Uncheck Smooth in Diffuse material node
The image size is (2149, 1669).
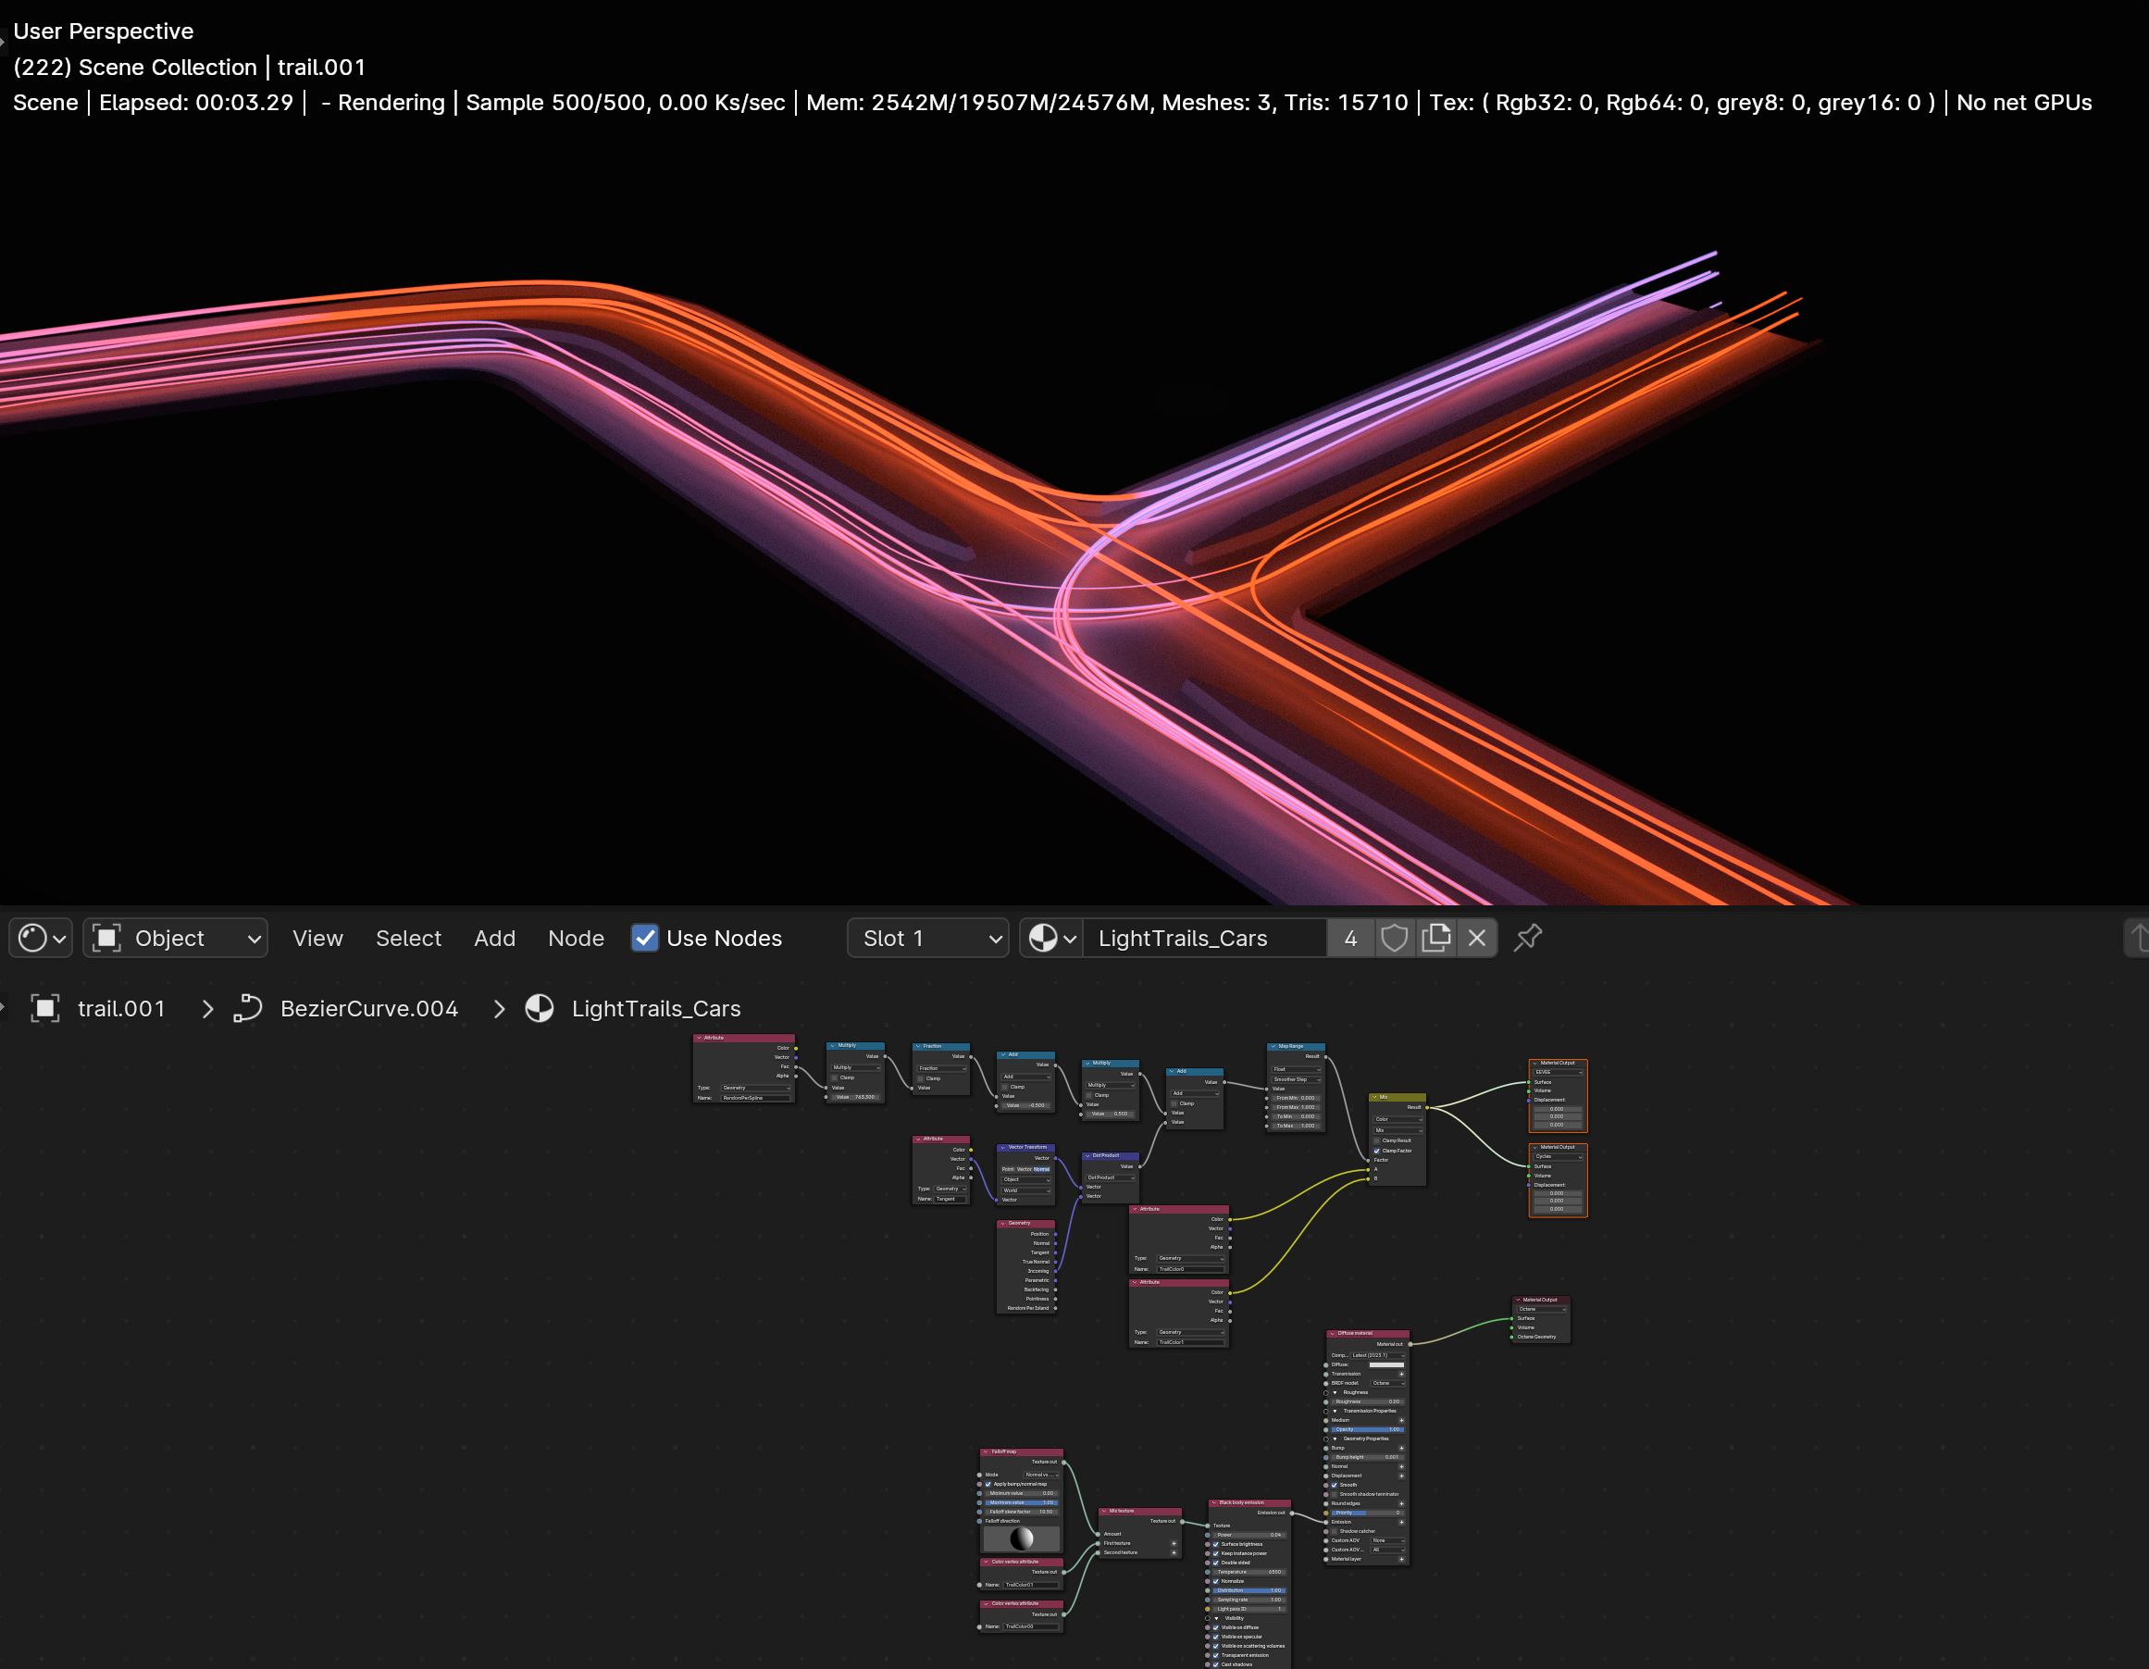pos(1335,1485)
